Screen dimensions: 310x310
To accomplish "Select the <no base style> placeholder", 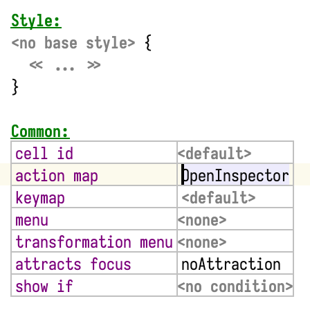I will click(73, 43).
